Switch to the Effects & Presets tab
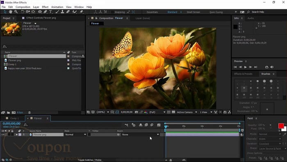 243,74
